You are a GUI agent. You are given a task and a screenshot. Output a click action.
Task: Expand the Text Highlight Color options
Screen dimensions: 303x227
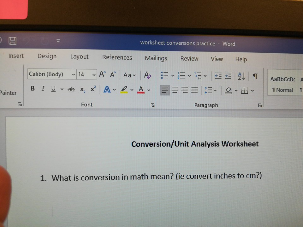coord(132,90)
